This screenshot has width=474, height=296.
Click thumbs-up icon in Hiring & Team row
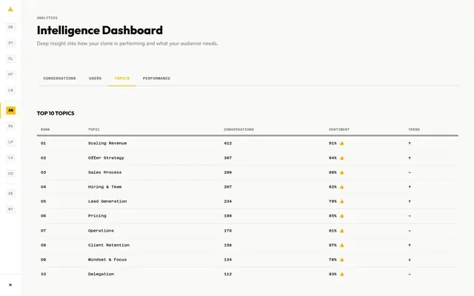coord(341,187)
